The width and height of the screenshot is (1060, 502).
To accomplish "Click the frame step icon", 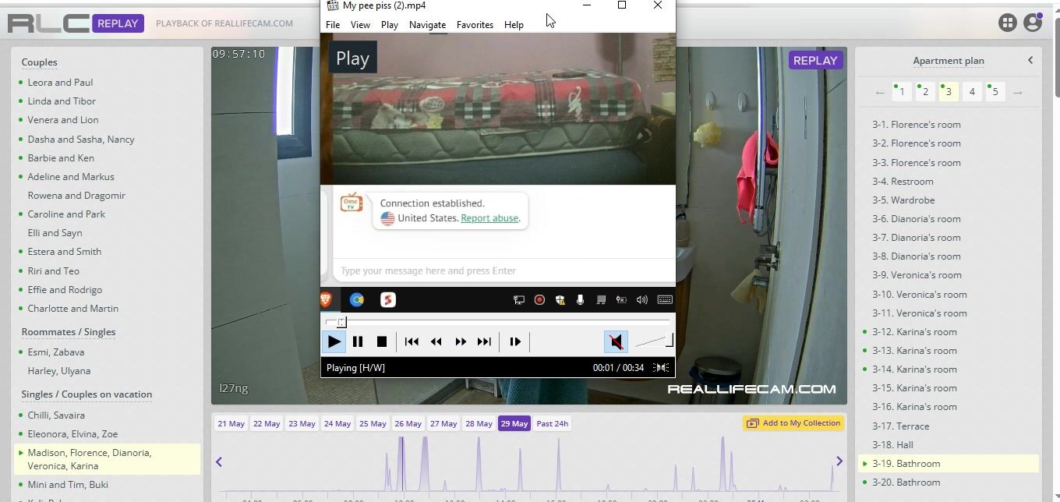I will point(515,341).
